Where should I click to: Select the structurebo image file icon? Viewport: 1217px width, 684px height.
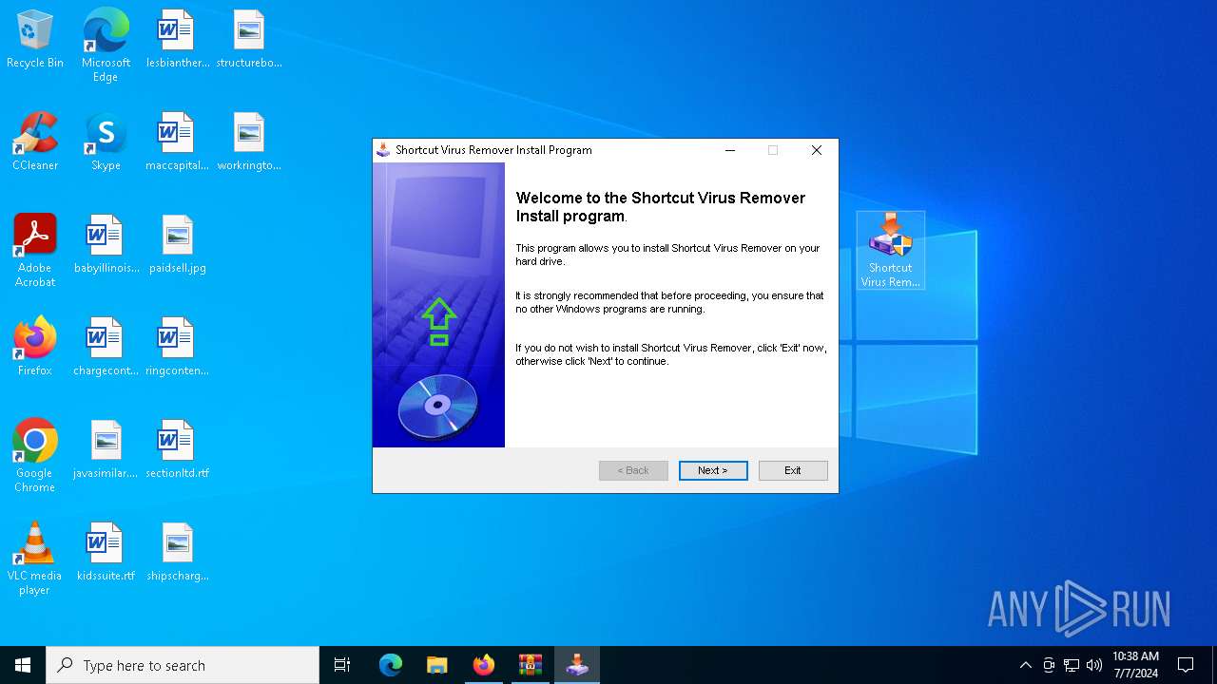coord(249,40)
